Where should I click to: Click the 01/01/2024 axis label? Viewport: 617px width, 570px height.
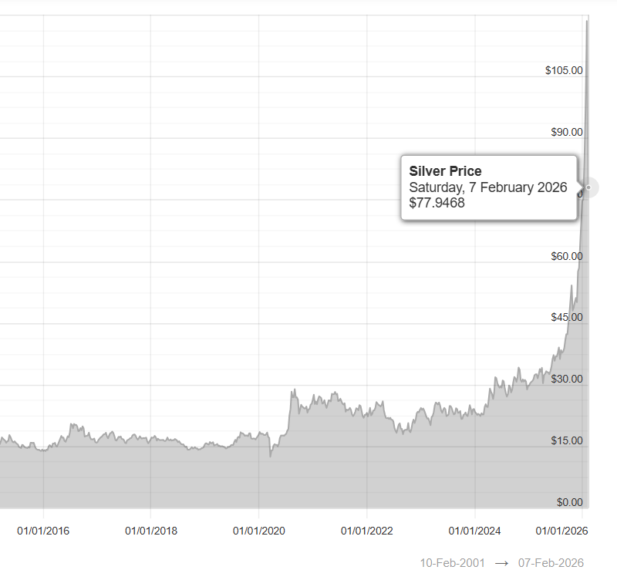point(474,531)
